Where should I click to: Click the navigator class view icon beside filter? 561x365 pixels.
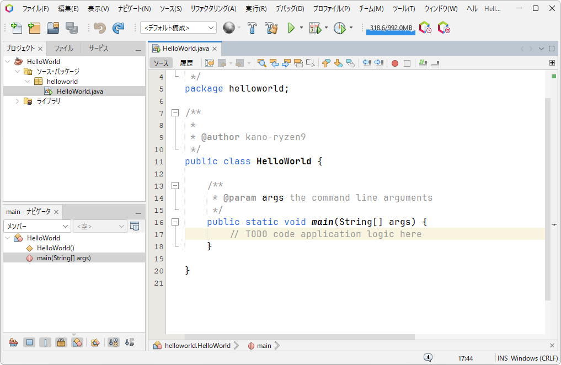pyautogui.click(x=135, y=226)
